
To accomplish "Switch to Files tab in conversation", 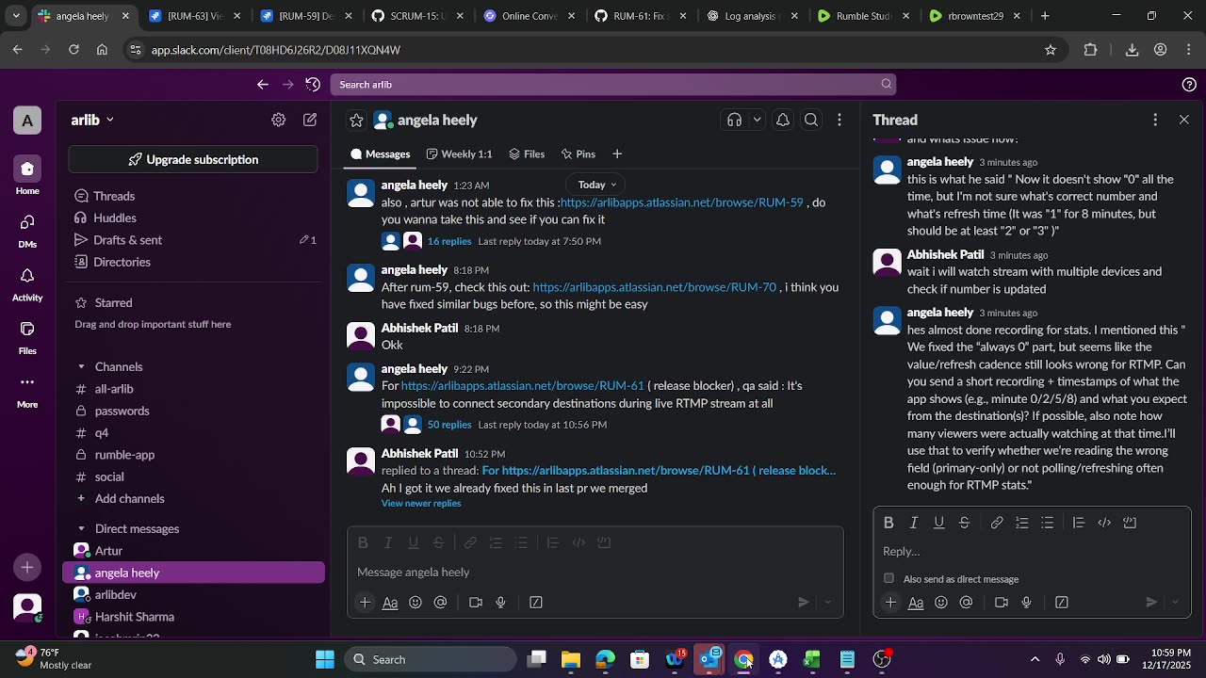I will point(527,154).
